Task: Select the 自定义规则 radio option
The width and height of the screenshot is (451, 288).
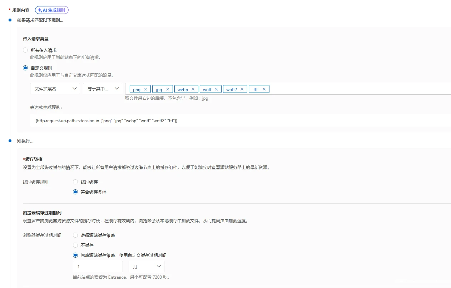Action: pos(25,68)
